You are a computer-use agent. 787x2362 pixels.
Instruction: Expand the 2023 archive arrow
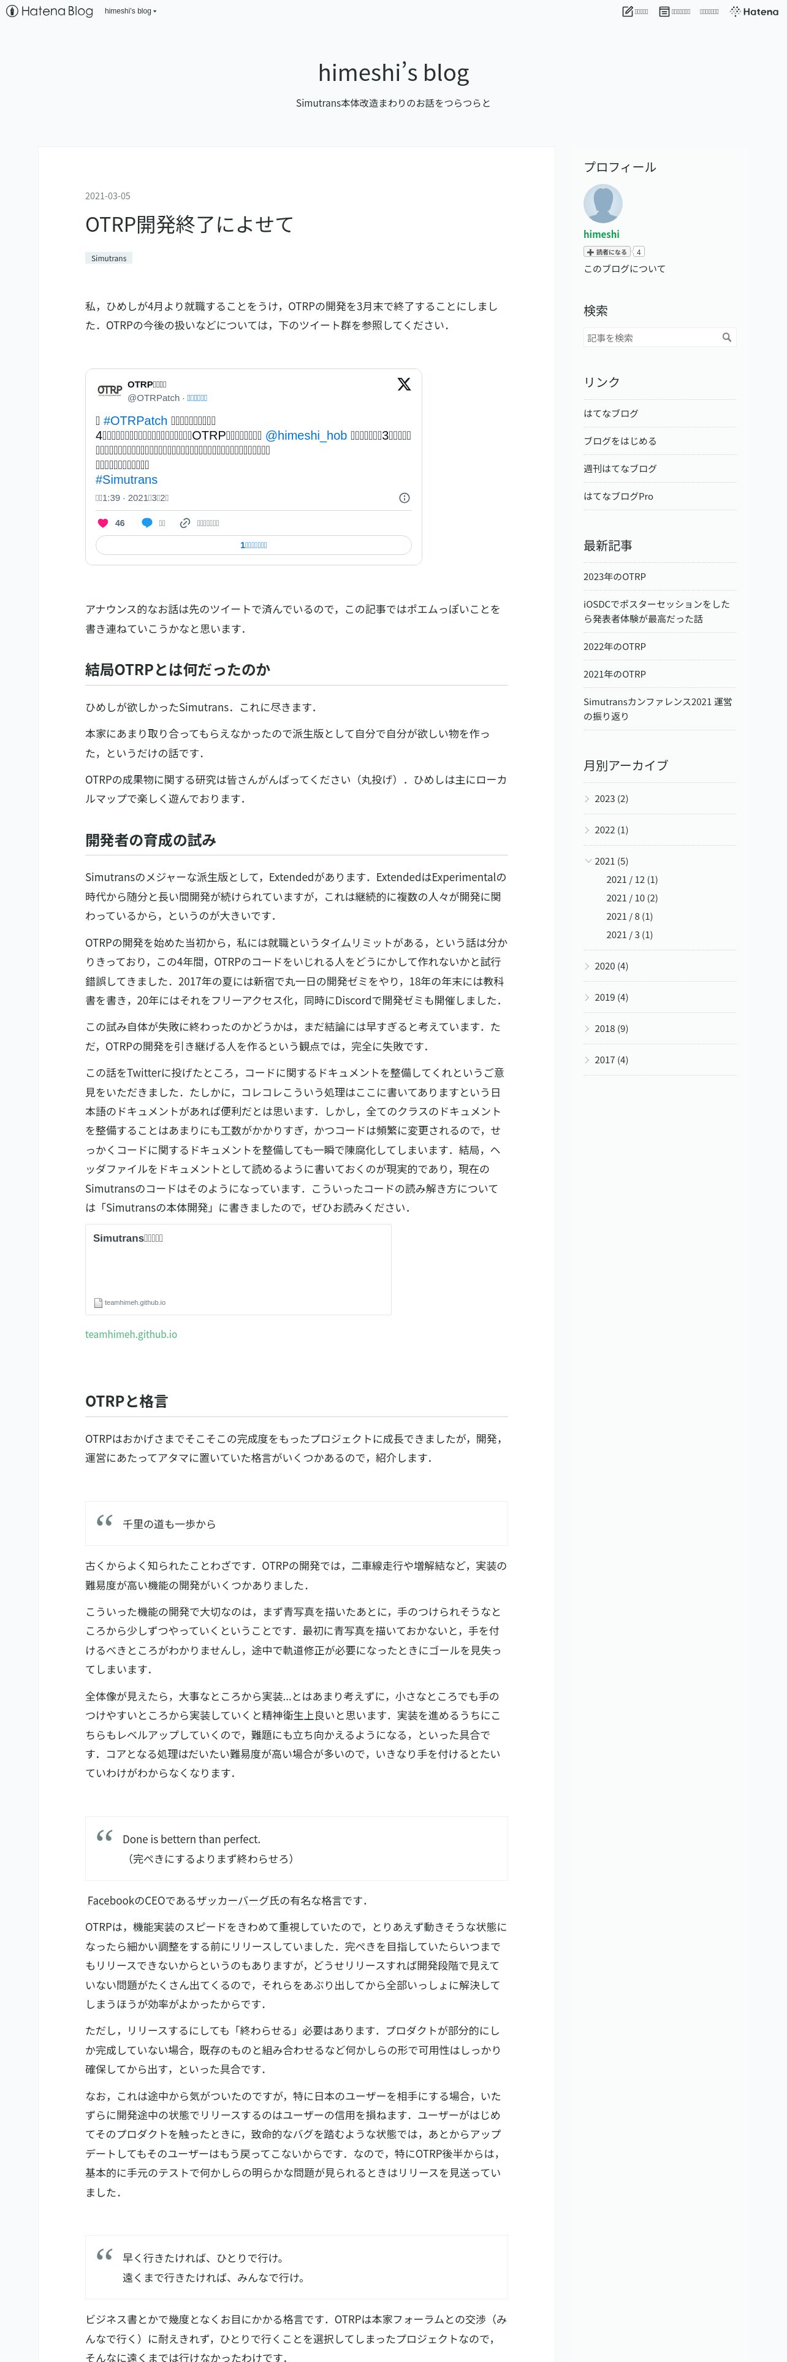pos(587,798)
